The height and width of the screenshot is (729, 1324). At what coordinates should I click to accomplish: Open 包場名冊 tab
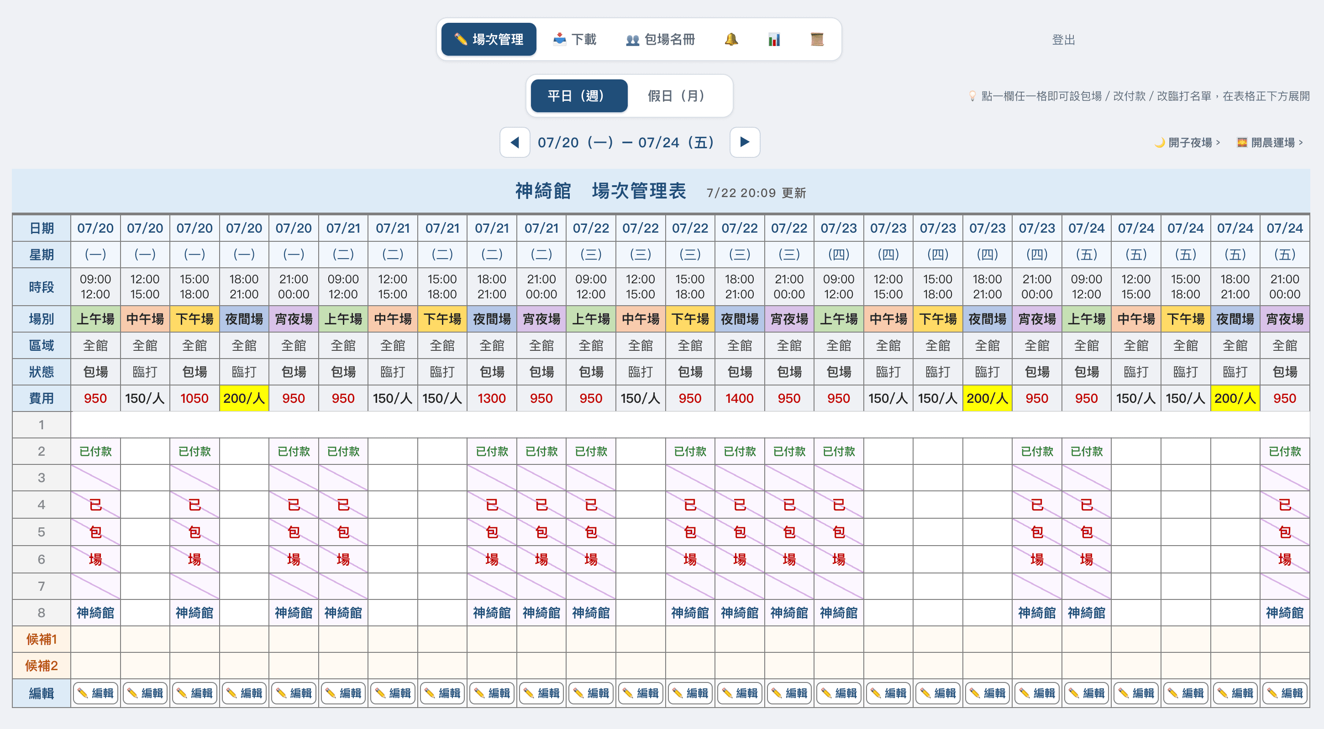point(661,39)
